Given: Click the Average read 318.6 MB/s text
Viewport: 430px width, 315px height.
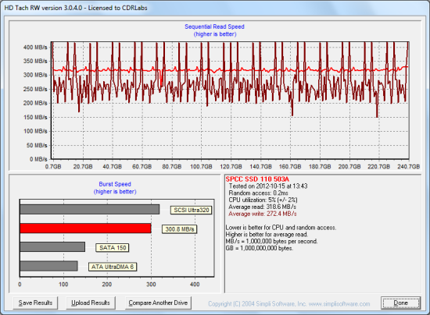Looking at the screenshot, I should [262, 207].
